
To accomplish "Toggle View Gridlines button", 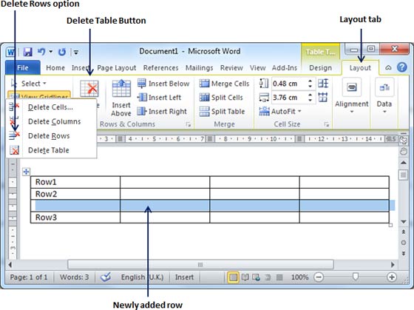I will pos(39,95).
